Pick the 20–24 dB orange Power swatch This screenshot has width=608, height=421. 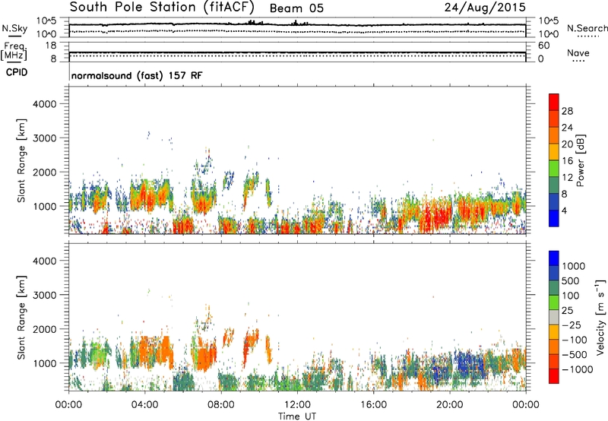(554, 135)
